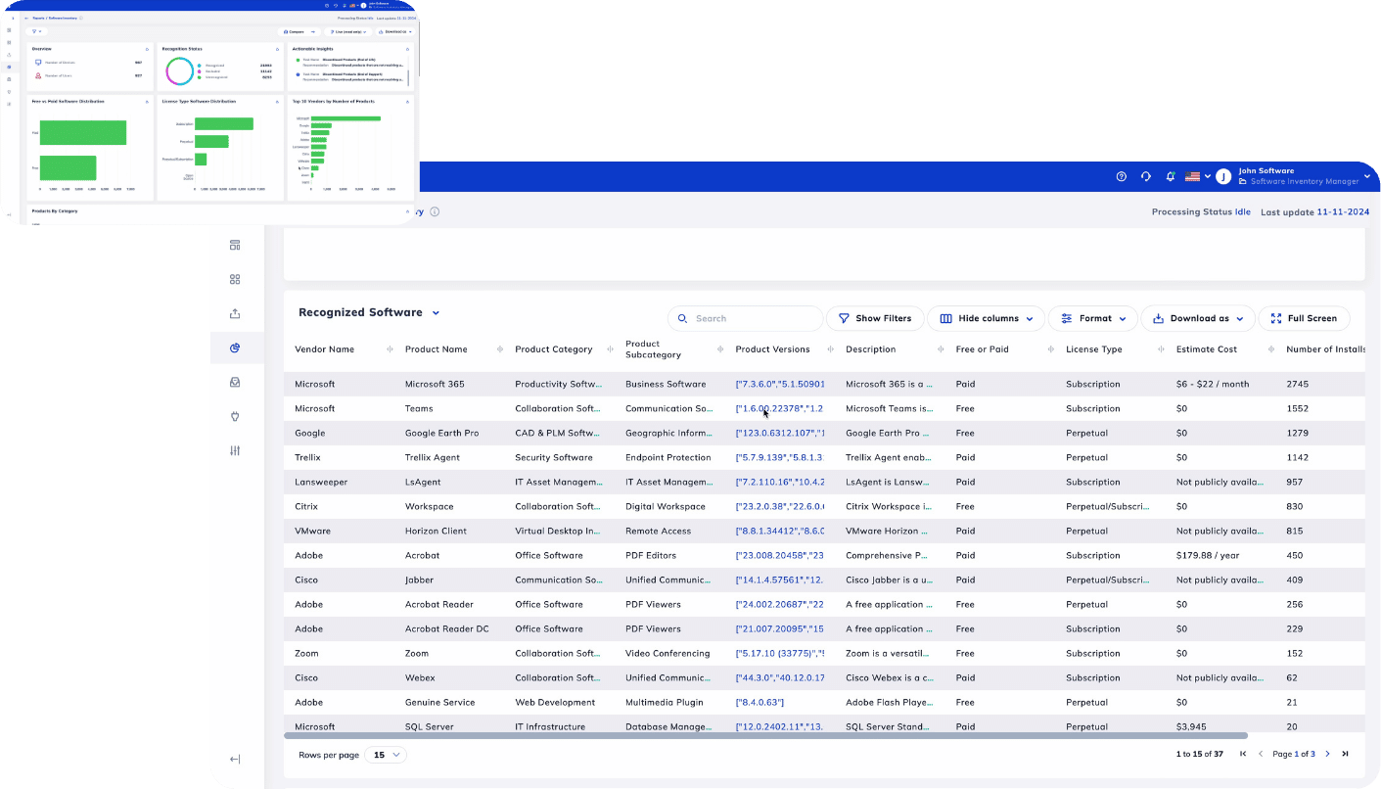Open Genuine Service version ["8.4.0.63"] link
The height and width of the screenshot is (789, 1381).
[x=760, y=702]
